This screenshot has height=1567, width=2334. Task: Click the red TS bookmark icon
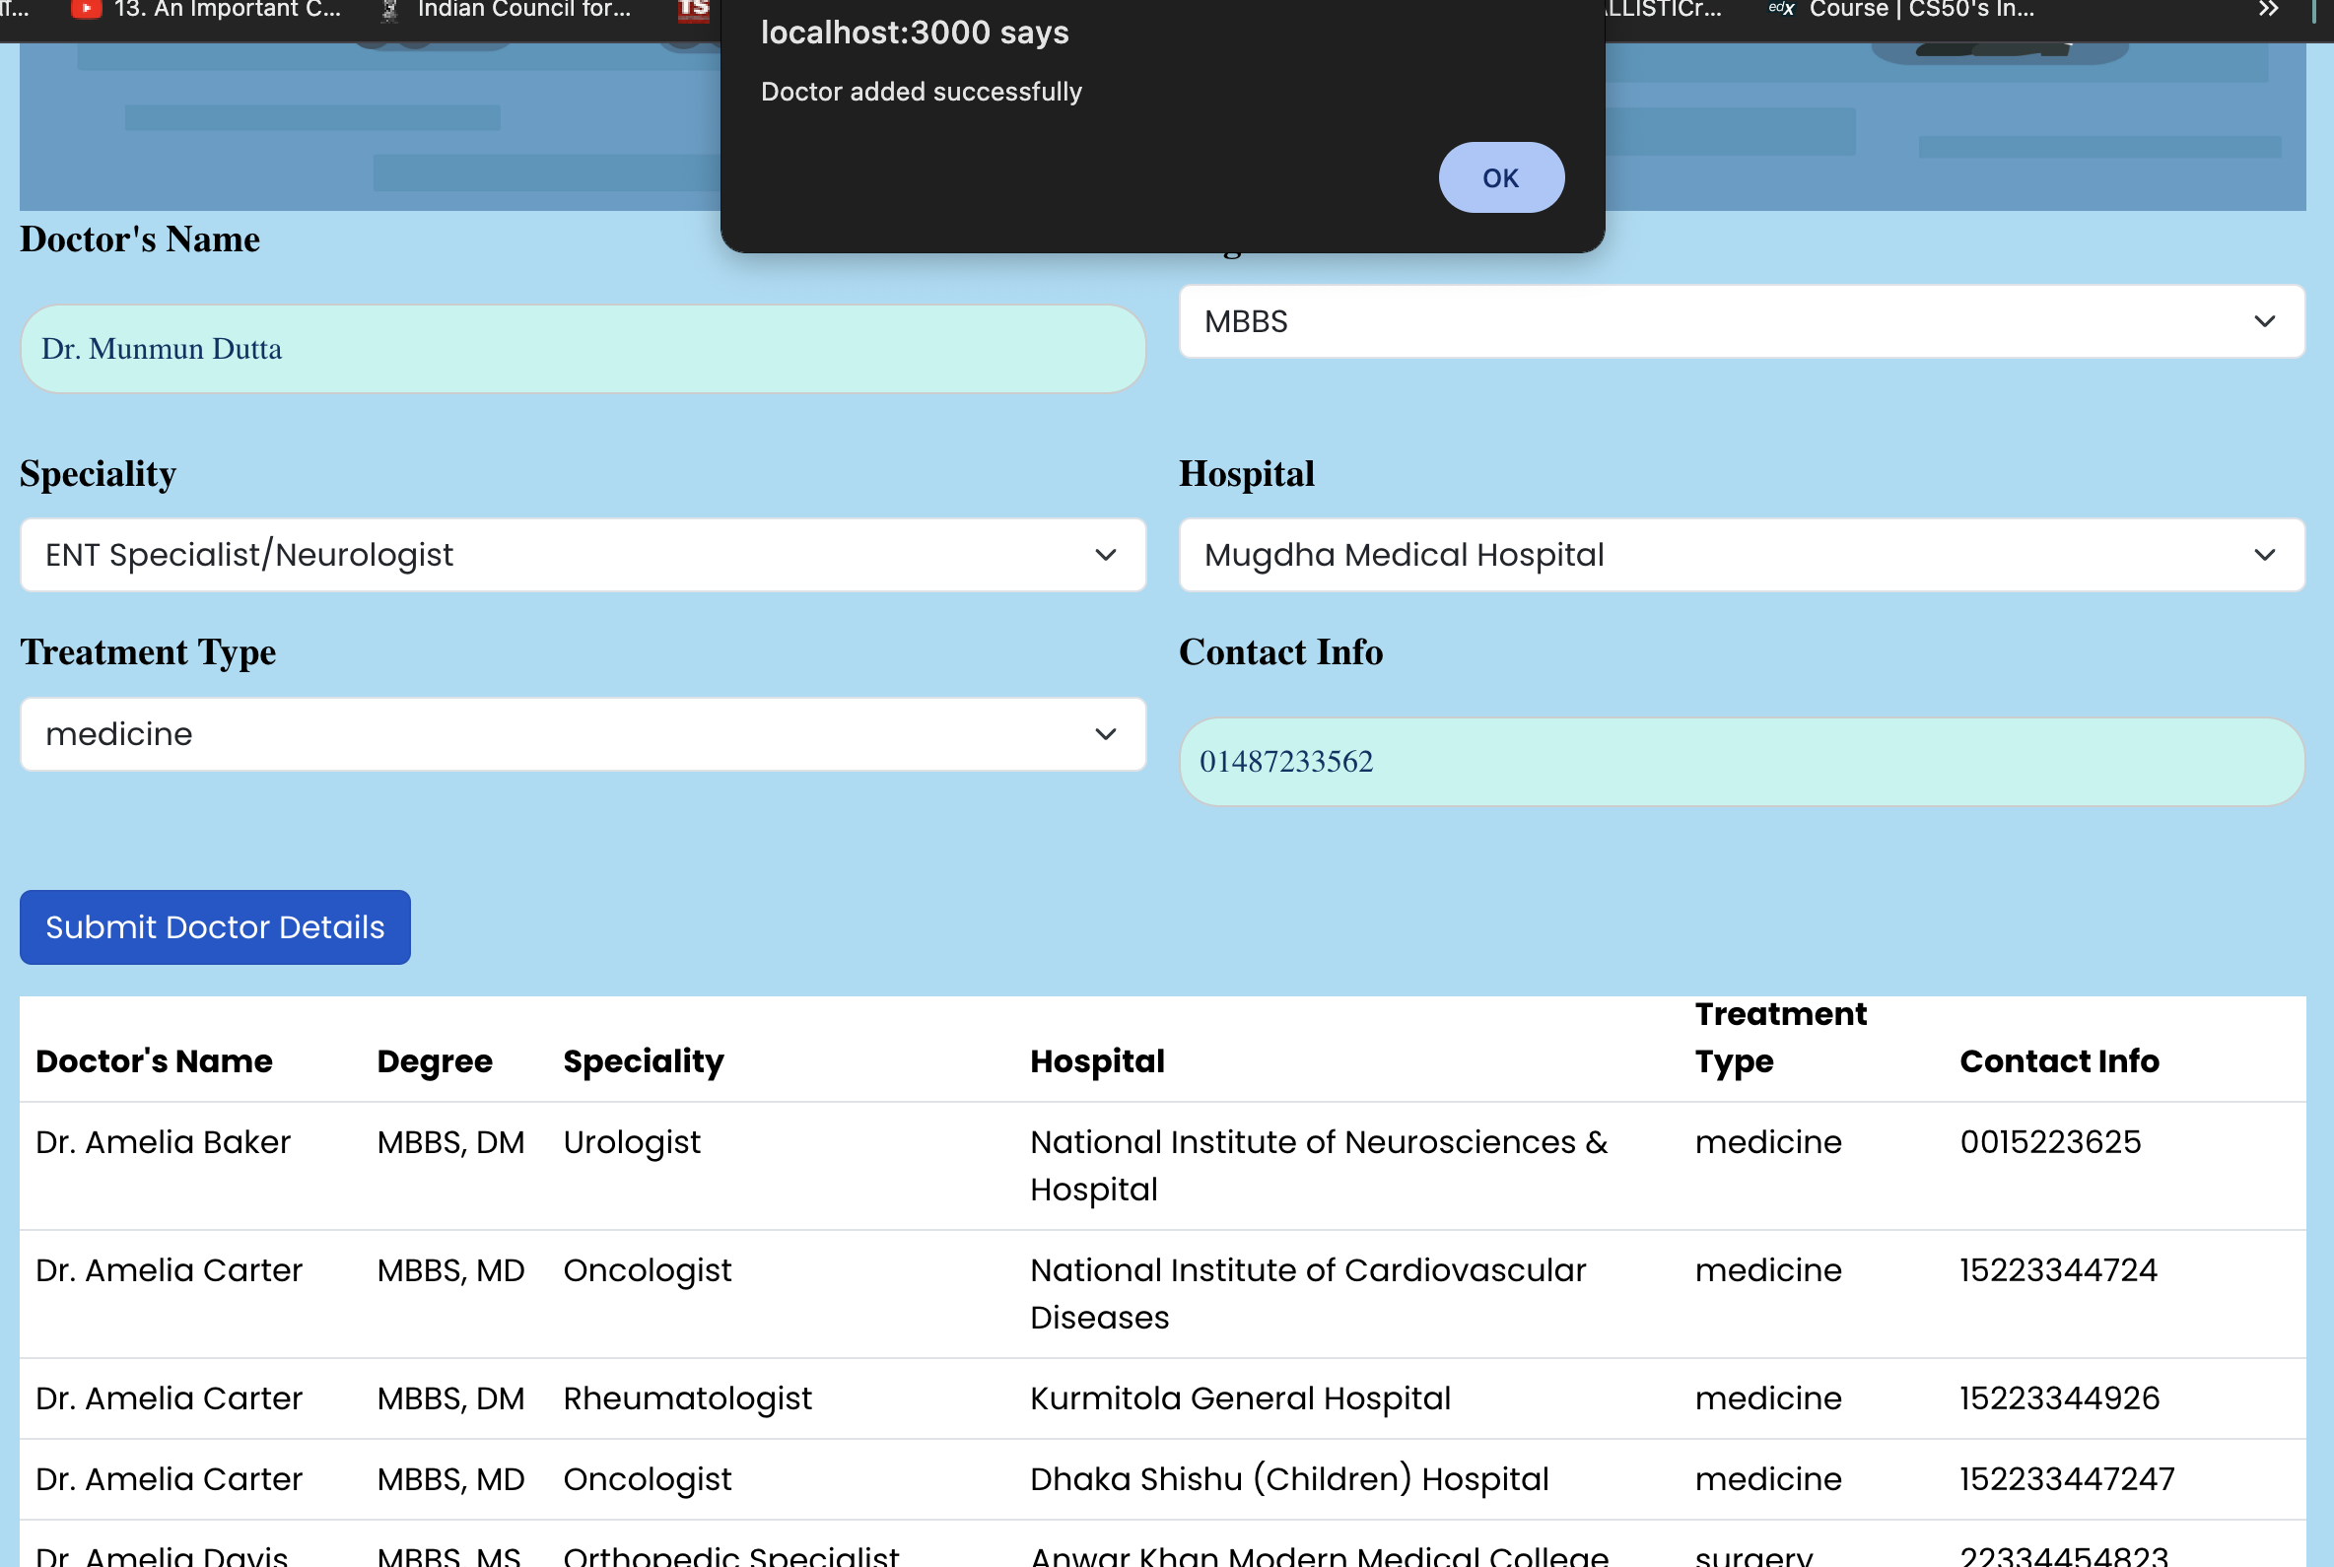click(x=693, y=10)
